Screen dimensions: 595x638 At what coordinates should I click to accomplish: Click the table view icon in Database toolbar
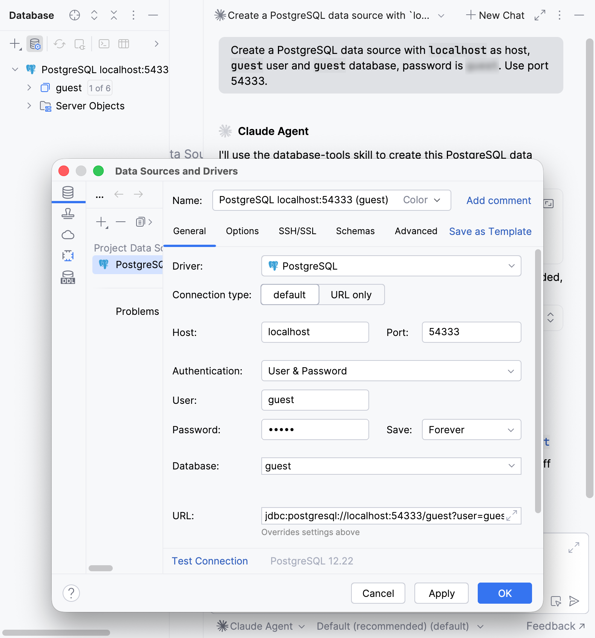click(x=124, y=44)
